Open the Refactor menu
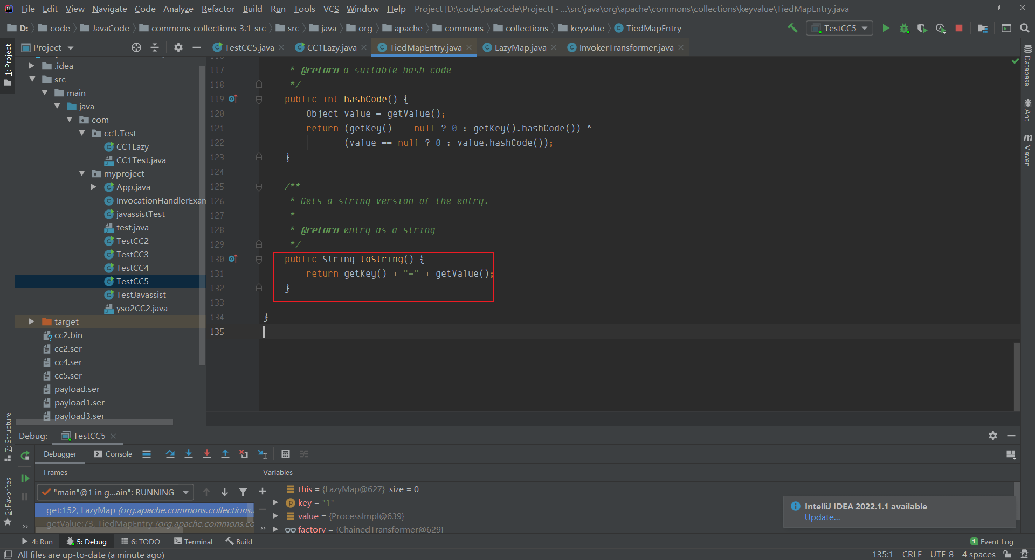Viewport: 1035px width, 560px height. 218,9
